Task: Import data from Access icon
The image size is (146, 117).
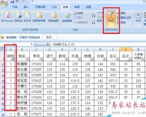Action: coord(7,15)
